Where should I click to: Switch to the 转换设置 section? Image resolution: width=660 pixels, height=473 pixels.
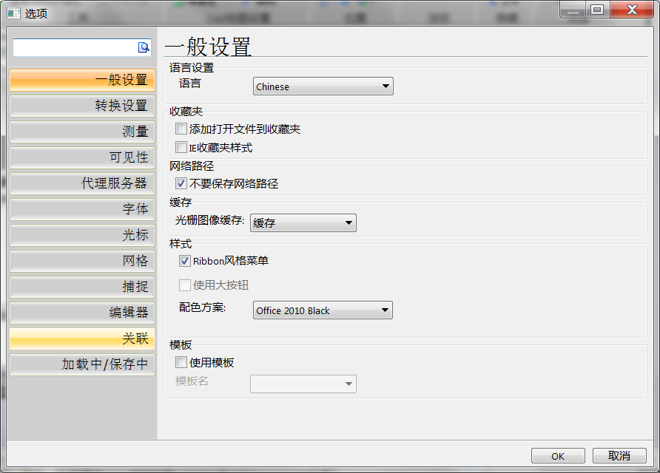point(82,106)
